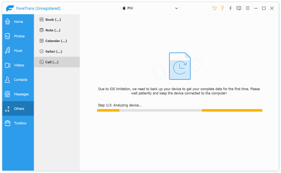This screenshot has width=281, height=173.
Task: Click the Book list icon
Action: pyautogui.click(x=41, y=20)
